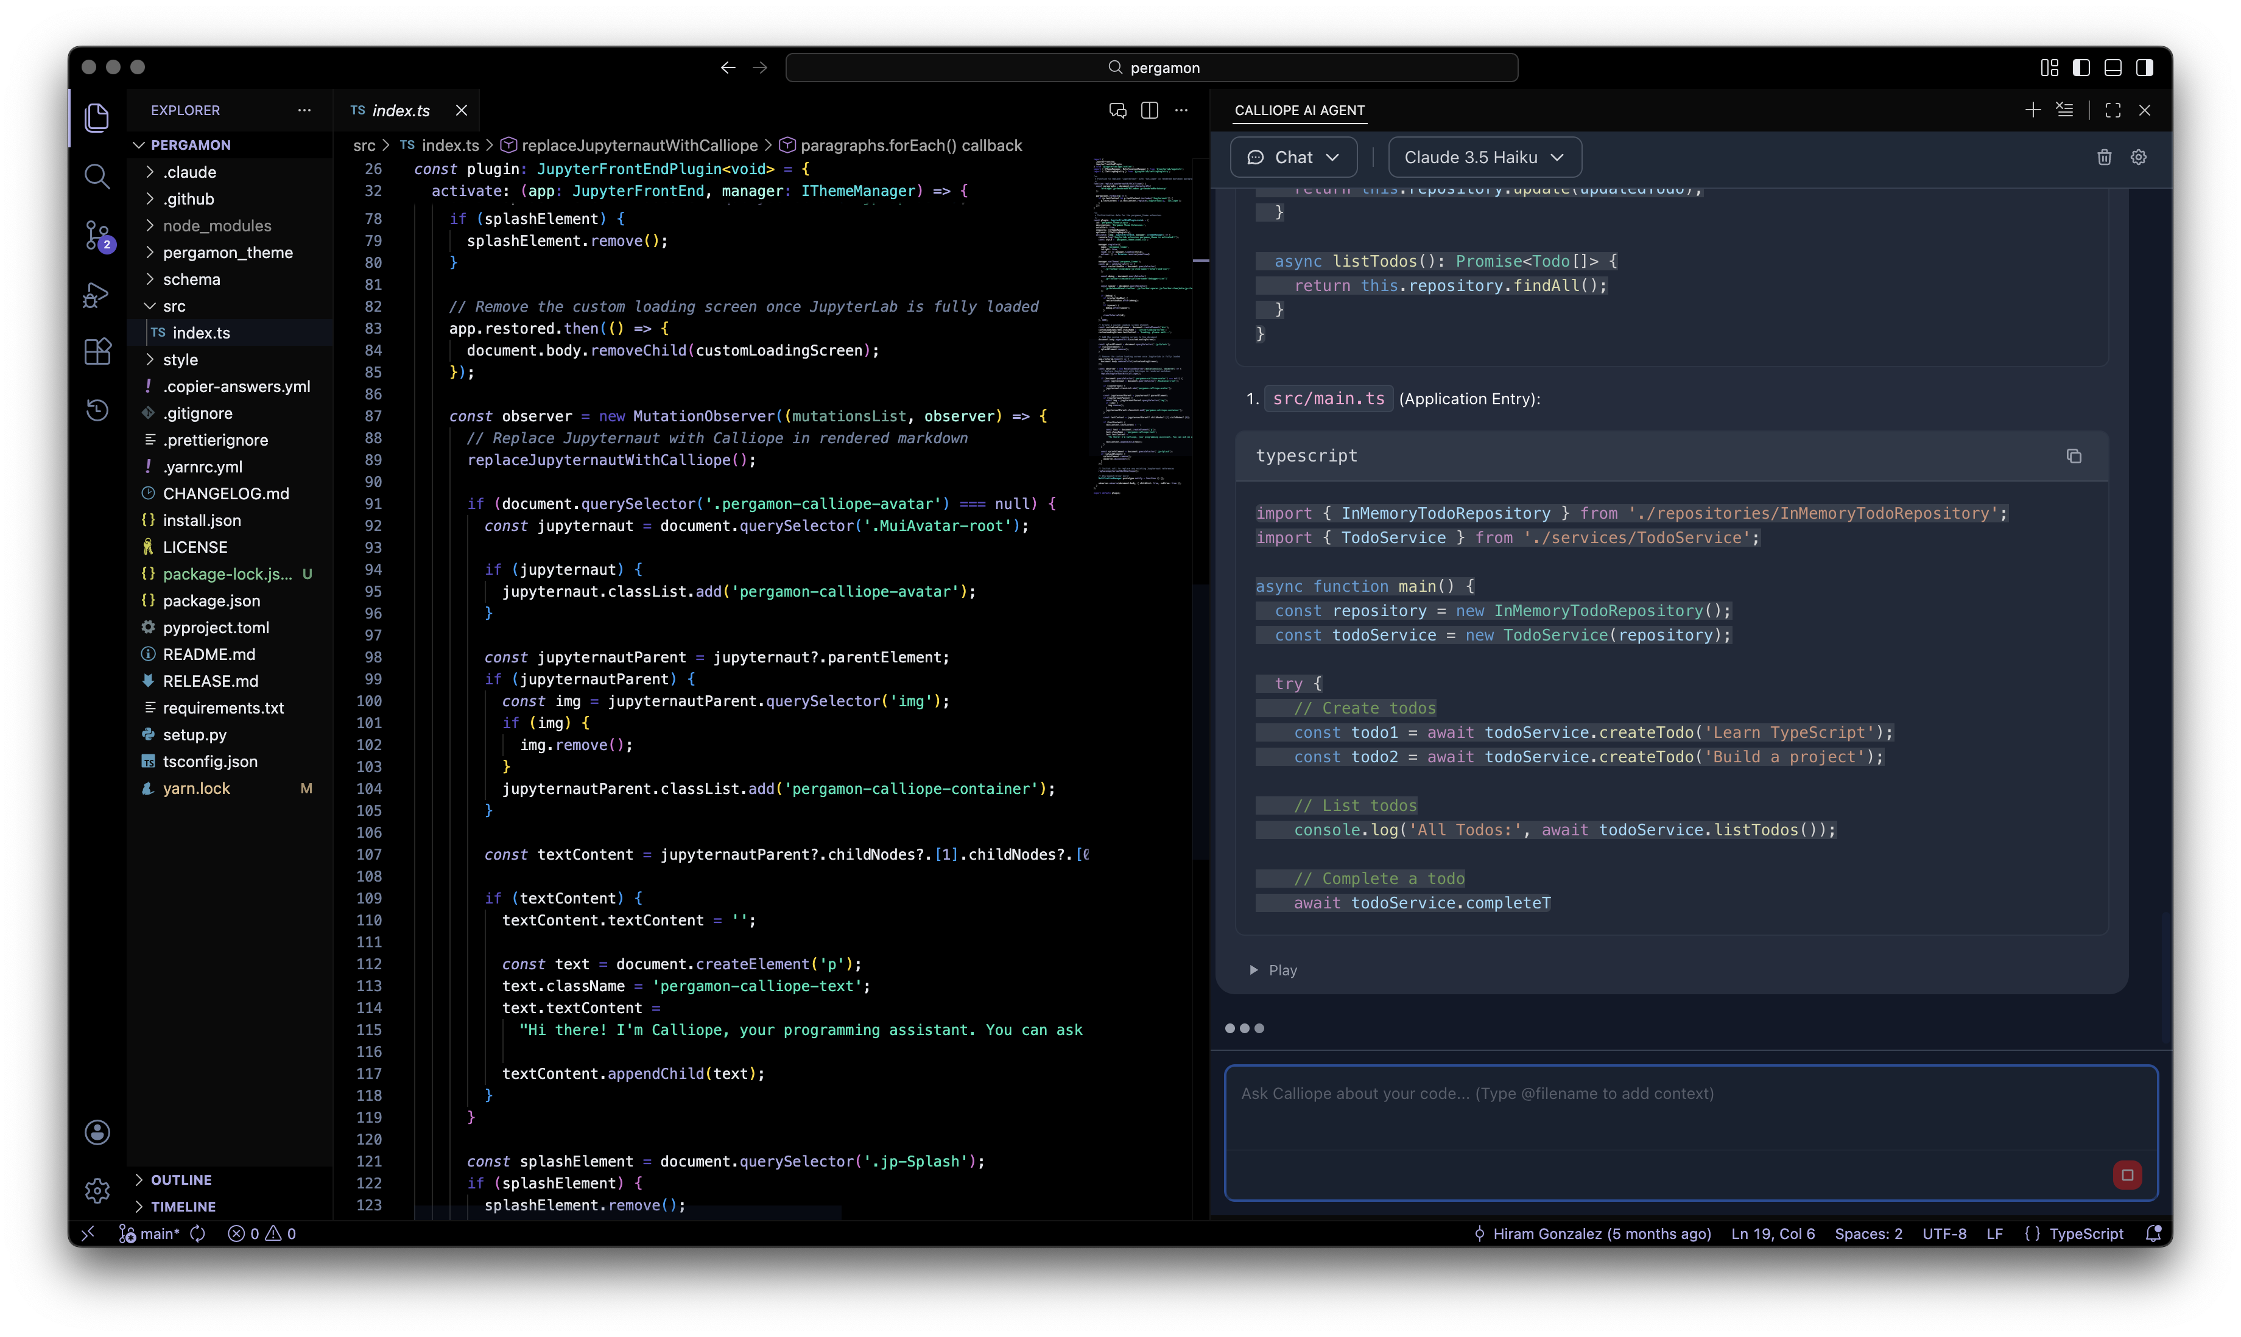Expand the pergamon_theme folder
2241x1337 pixels.
click(x=227, y=253)
